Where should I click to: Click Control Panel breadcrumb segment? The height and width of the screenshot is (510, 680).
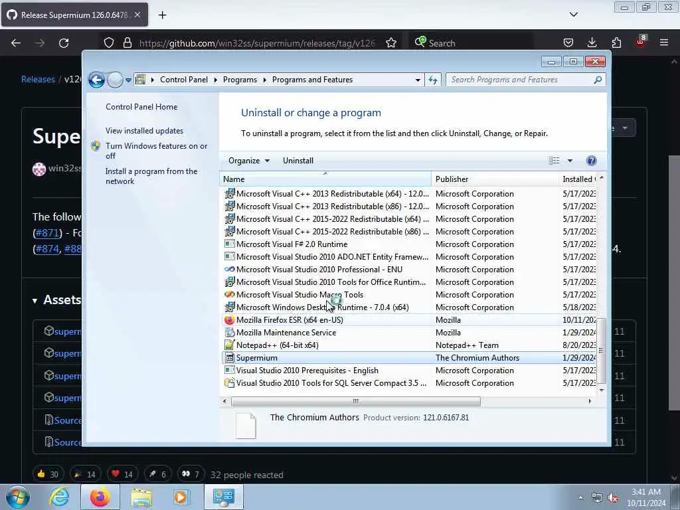tap(184, 80)
